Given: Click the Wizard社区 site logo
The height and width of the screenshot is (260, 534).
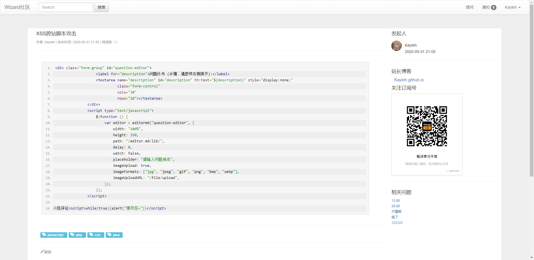Looking at the screenshot, I should (x=17, y=7).
